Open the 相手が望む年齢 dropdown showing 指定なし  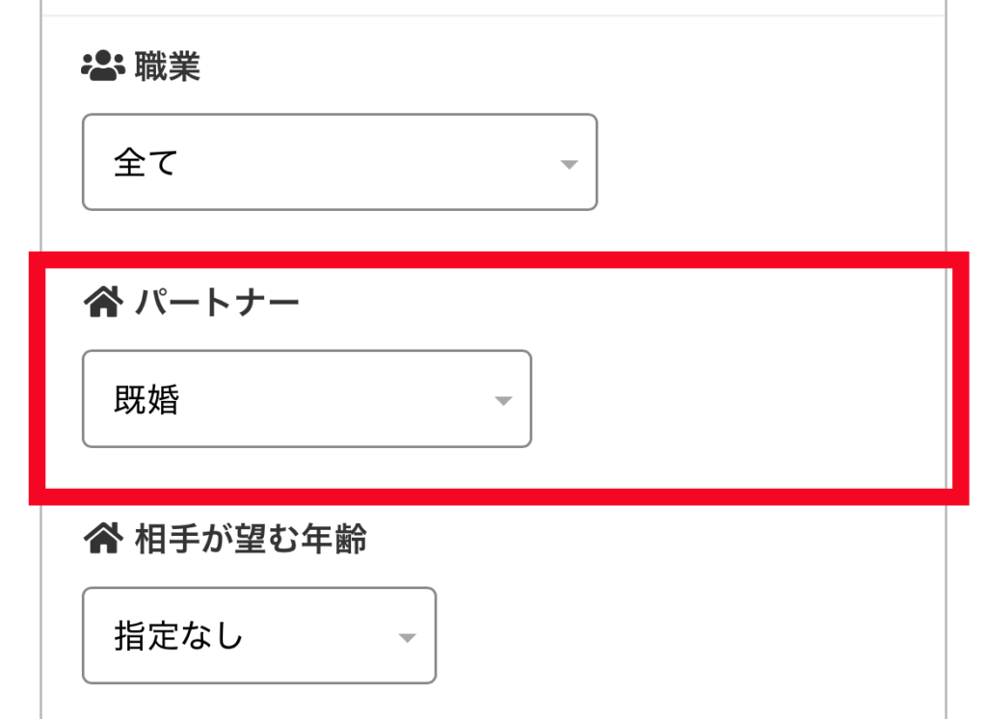[258, 636]
